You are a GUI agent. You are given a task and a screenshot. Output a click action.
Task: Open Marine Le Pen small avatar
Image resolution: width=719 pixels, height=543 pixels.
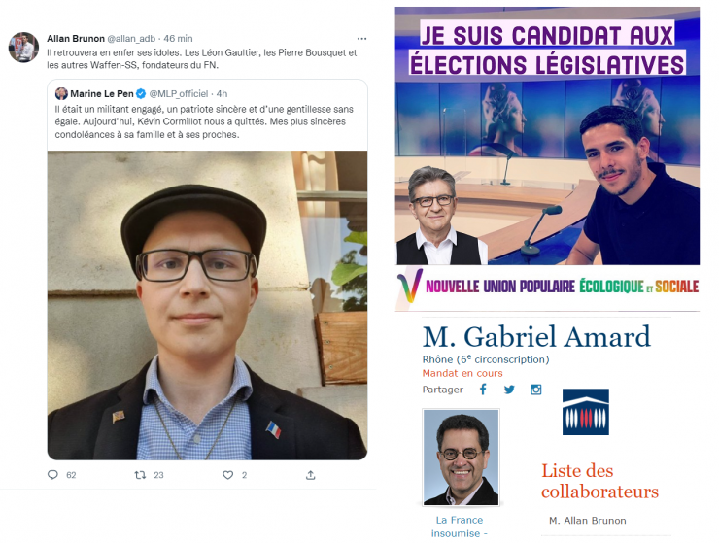(61, 93)
